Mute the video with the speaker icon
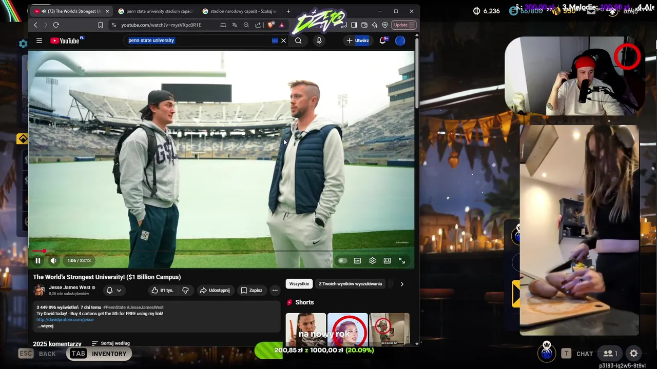Viewport: 657px width, 369px height. click(x=53, y=260)
